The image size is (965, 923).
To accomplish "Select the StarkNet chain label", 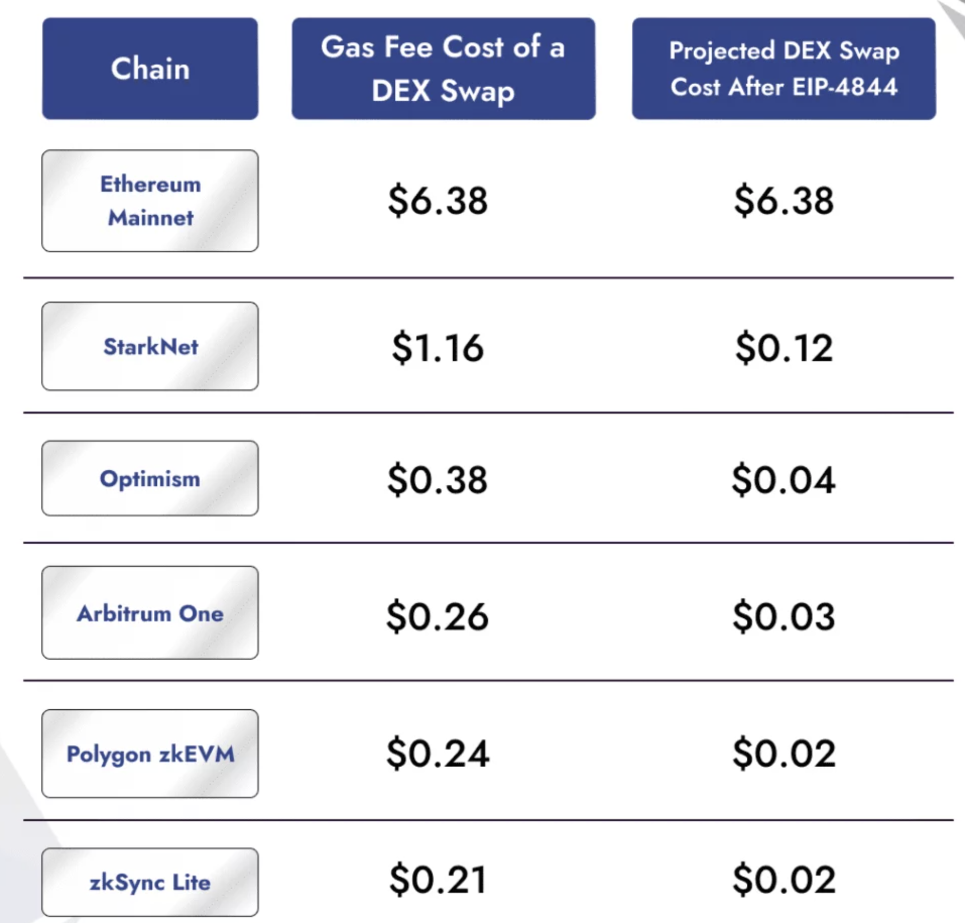I will coord(150,347).
